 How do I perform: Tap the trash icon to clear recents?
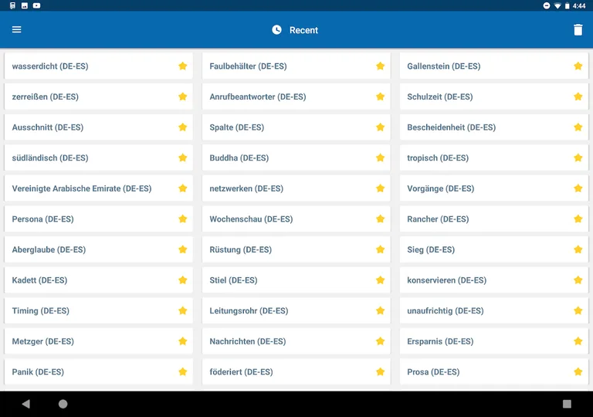pos(578,30)
